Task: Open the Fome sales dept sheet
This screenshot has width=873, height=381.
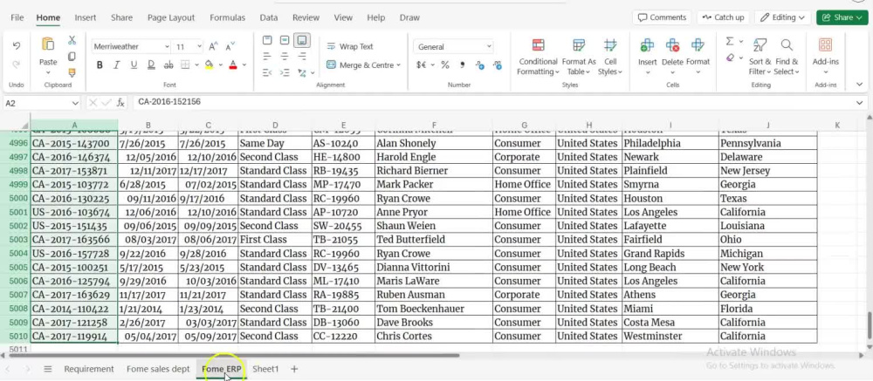Action: pyautogui.click(x=158, y=369)
